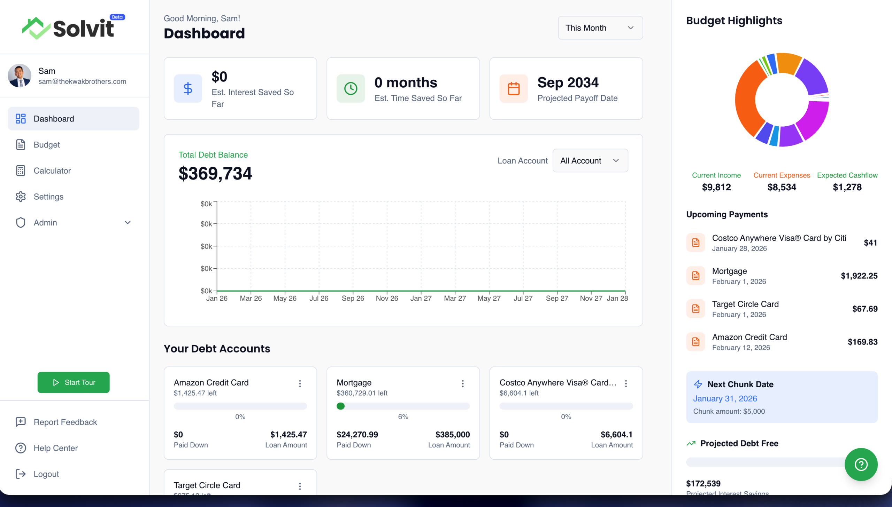Open the Amazon Credit Card three-dot menu

point(300,383)
